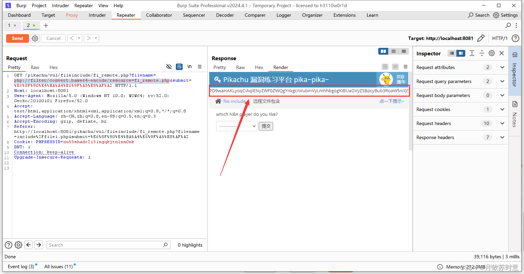Open the Project menu

click(39, 5)
